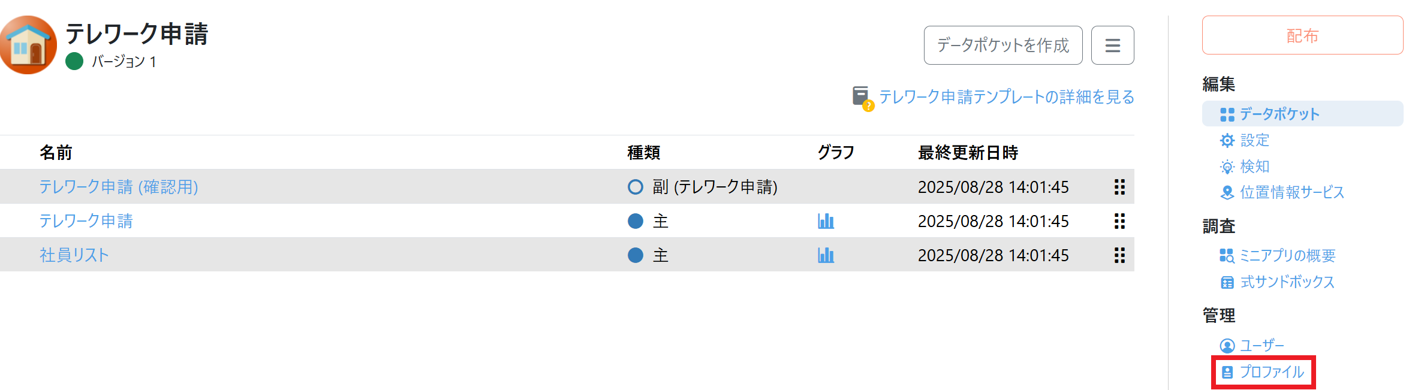This screenshot has height=390, width=1409.
Task: Click the template book help icon
Action: click(x=862, y=97)
